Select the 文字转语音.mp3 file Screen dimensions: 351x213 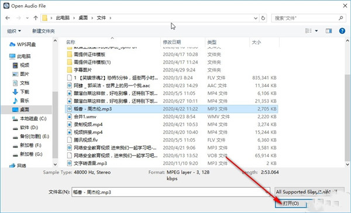click(x=171, y=163)
